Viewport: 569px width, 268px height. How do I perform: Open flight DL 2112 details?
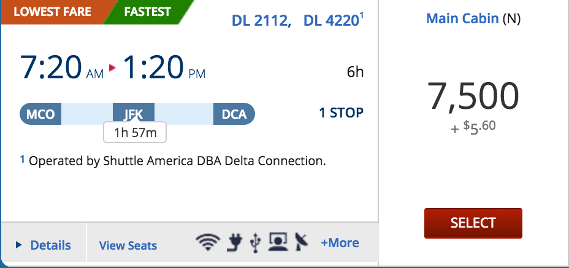261,21
